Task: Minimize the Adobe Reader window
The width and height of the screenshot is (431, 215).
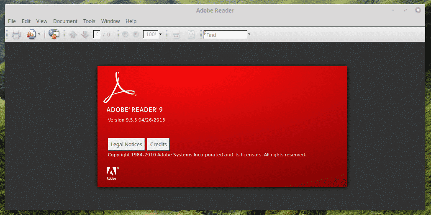Action: 393,10
